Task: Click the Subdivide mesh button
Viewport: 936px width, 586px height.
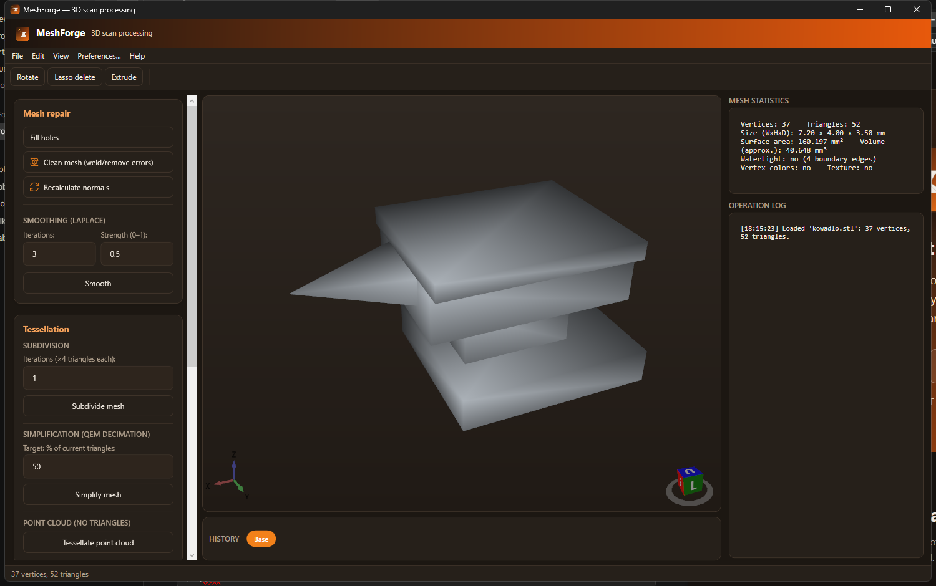Action: [x=98, y=406]
